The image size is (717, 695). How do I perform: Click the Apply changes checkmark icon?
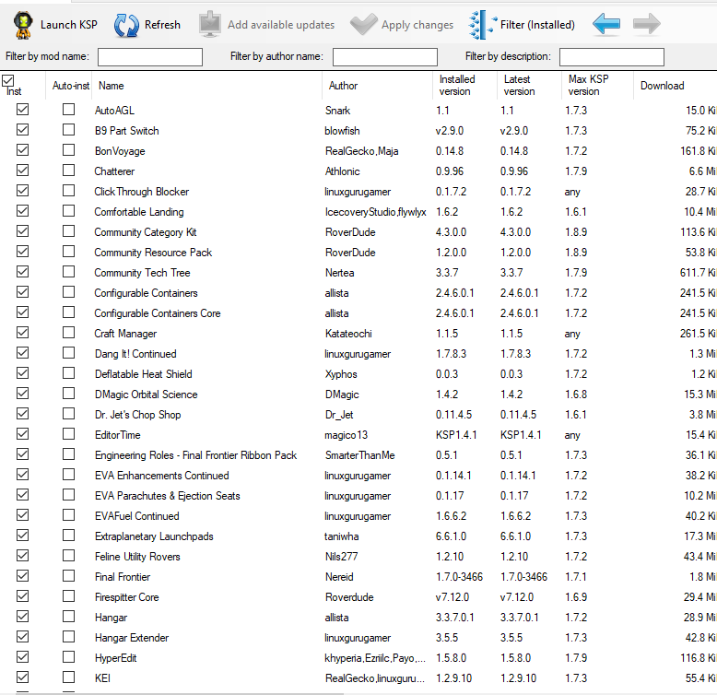pos(363,24)
